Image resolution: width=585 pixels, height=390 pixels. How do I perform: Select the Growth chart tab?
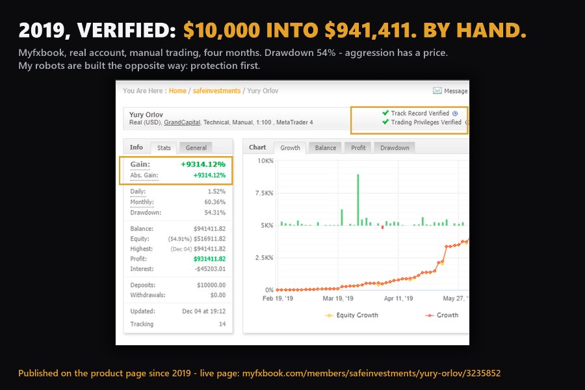(x=290, y=148)
